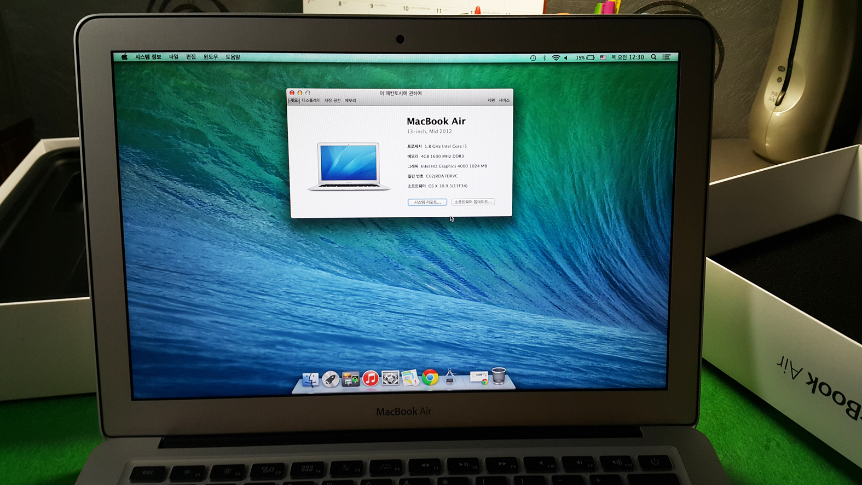
Task: Open Mission Control from the dock
Action: click(350, 379)
